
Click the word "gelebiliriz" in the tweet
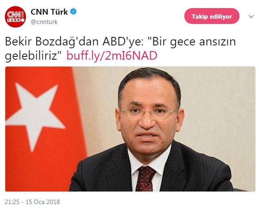click(33, 56)
